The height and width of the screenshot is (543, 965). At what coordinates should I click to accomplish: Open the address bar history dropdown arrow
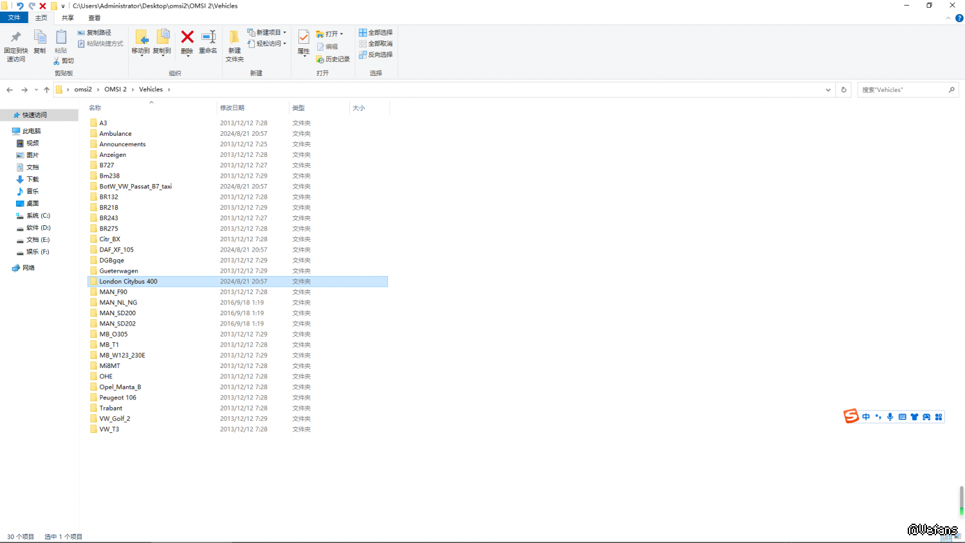pos(828,89)
